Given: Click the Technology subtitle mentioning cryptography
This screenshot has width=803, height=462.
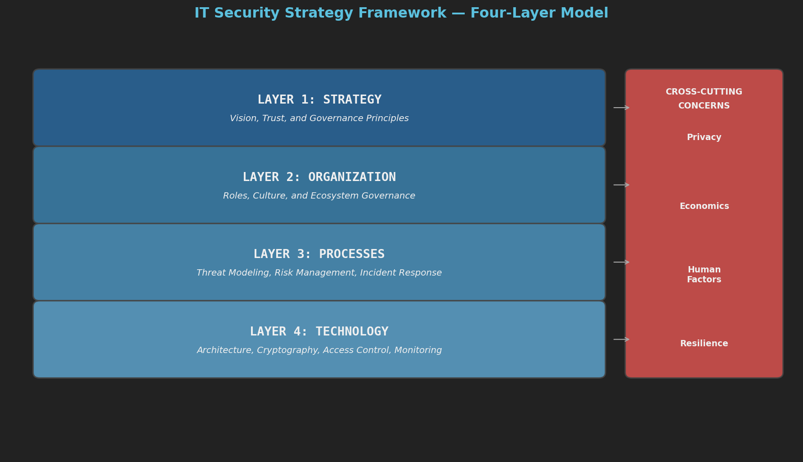Looking at the screenshot, I should pos(319,349).
